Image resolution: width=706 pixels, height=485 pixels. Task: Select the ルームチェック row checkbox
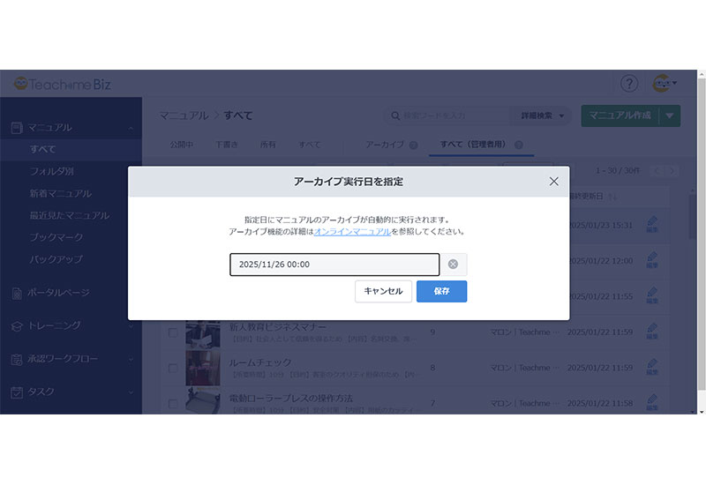tap(173, 368)
